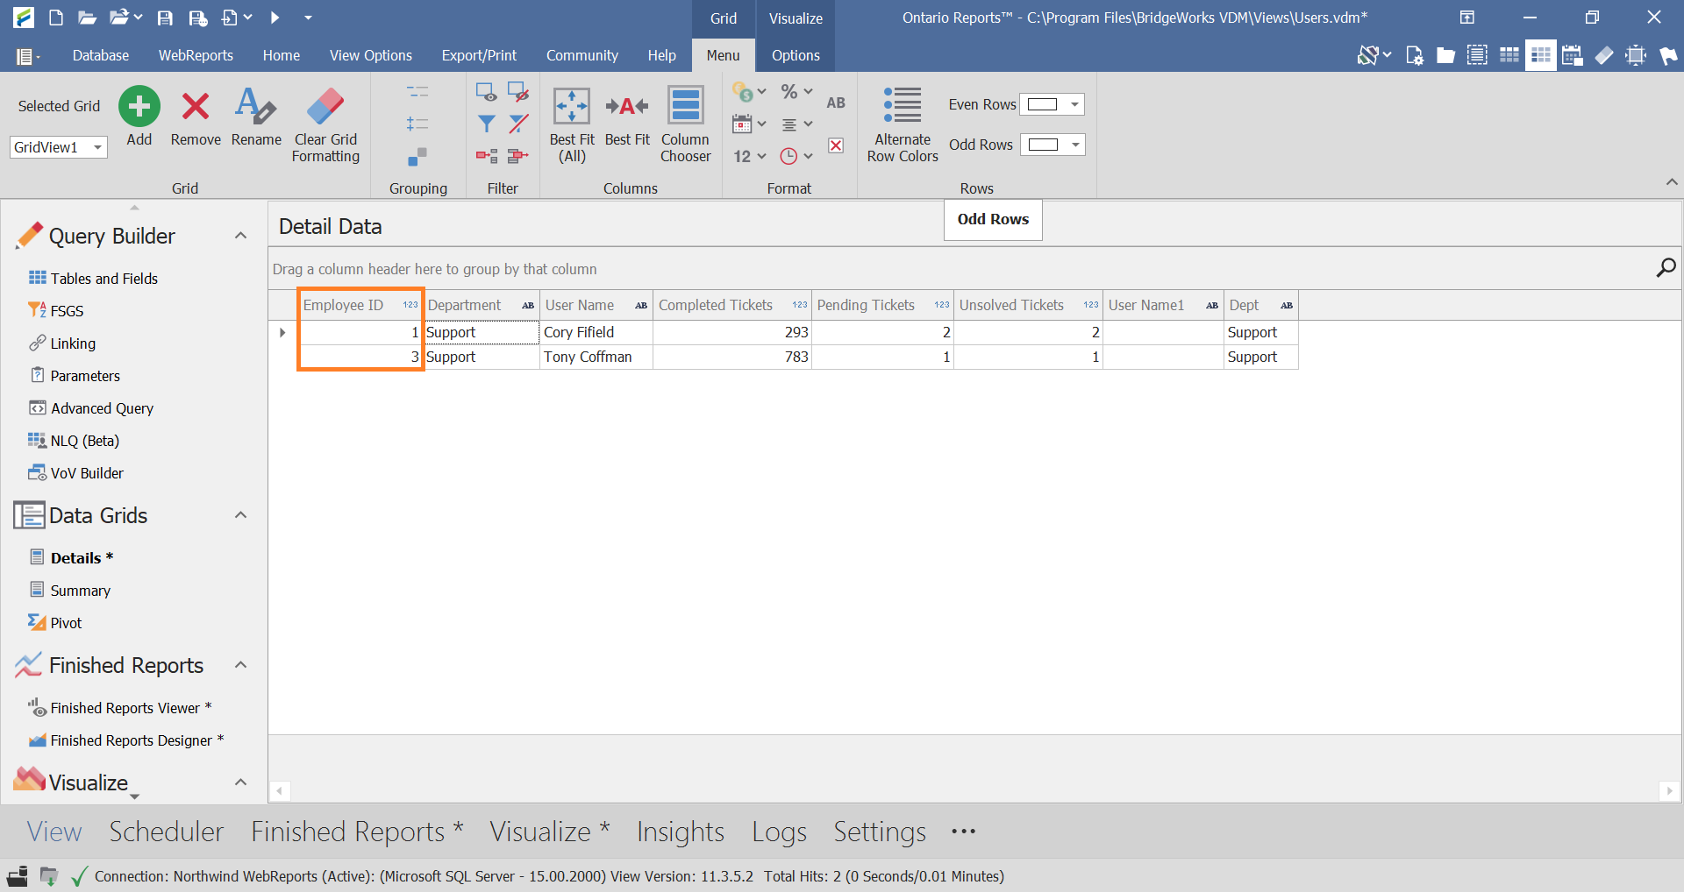The height and width of the screenshot is (892, 1684).
Task: Click the three-dots overflow in bottom tabs
Action: (x=963, y=832)
